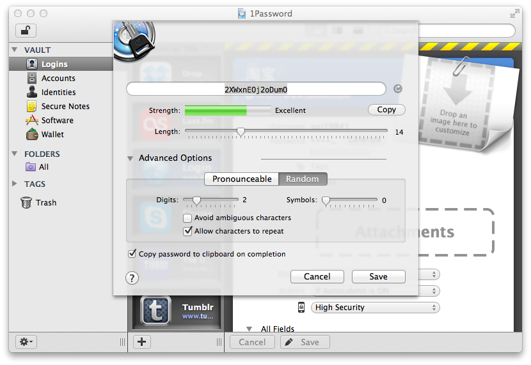The width and height of the screenshot is (531, 365).
Task: Click the mobile device security icon
Action: coord(301,308)
